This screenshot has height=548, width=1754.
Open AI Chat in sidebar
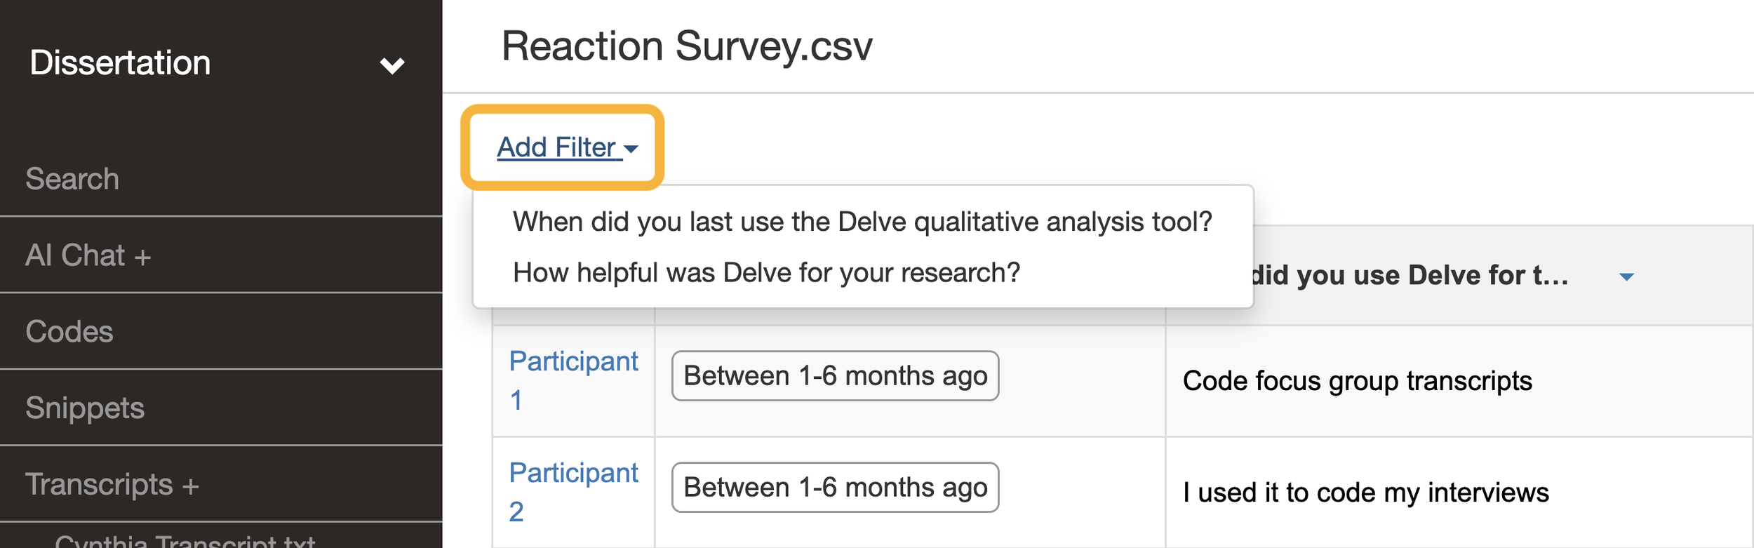(75, 255)
